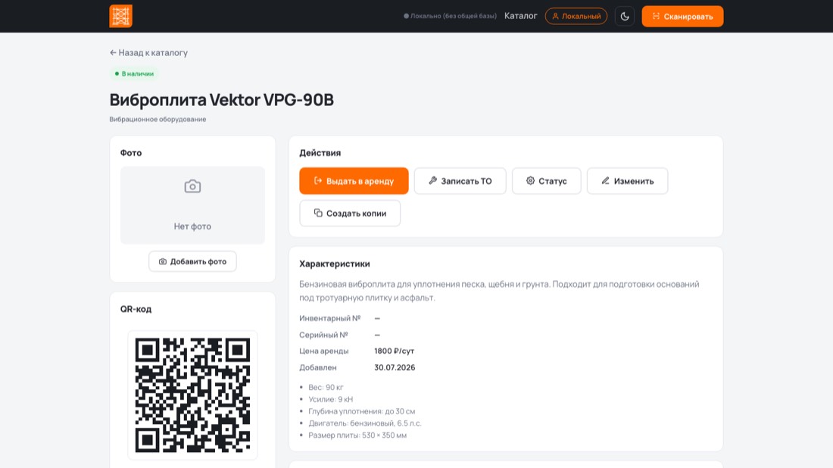Edit the item with Изменить button
Screen dimensions: 833x468
tap(628, 181)
